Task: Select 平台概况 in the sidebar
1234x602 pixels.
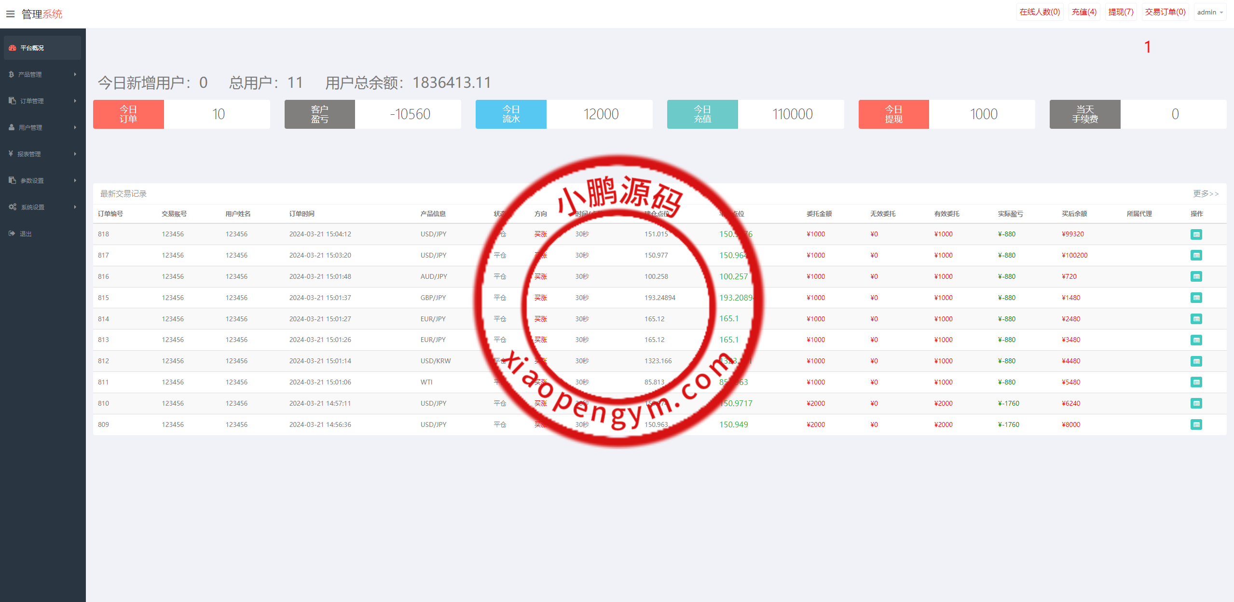Action: tap(32, 48)
